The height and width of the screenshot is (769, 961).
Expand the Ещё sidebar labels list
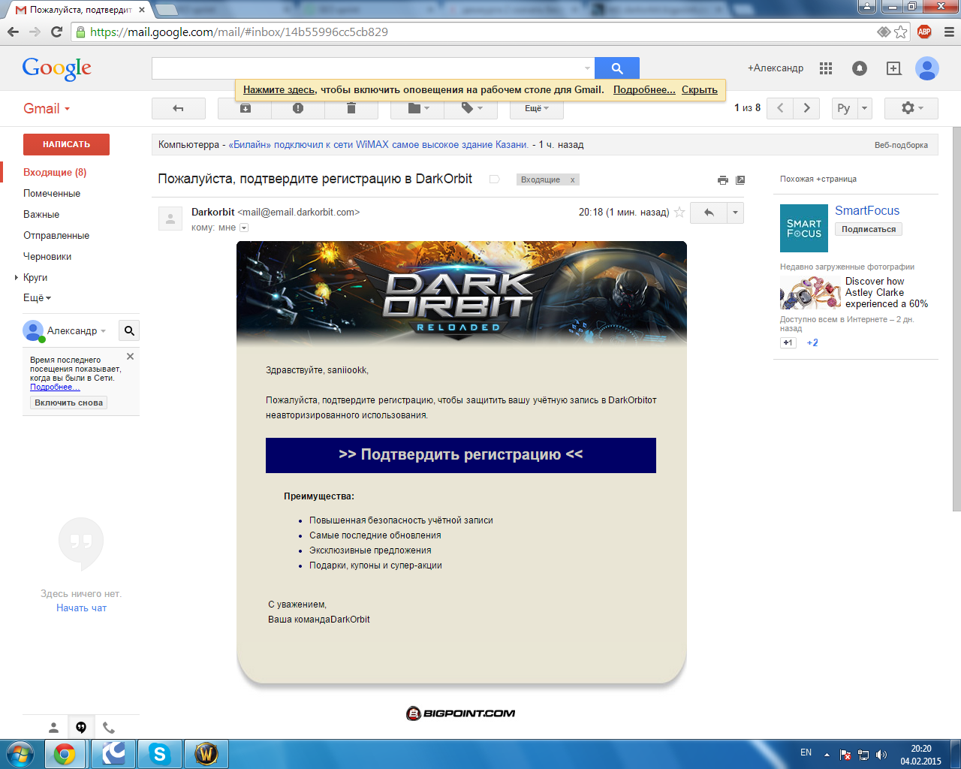(x=38, y=298)
